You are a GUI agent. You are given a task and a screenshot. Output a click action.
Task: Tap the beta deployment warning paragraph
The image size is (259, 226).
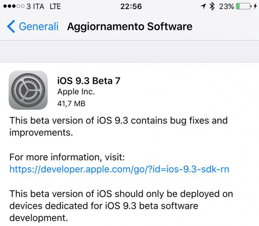[x=121, y=206]
